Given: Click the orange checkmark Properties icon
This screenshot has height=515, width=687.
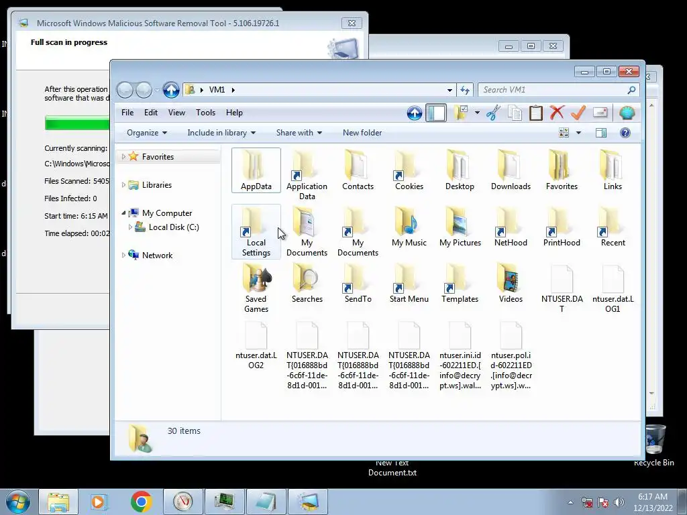Looking at the screenshot, I should (578, 113).
